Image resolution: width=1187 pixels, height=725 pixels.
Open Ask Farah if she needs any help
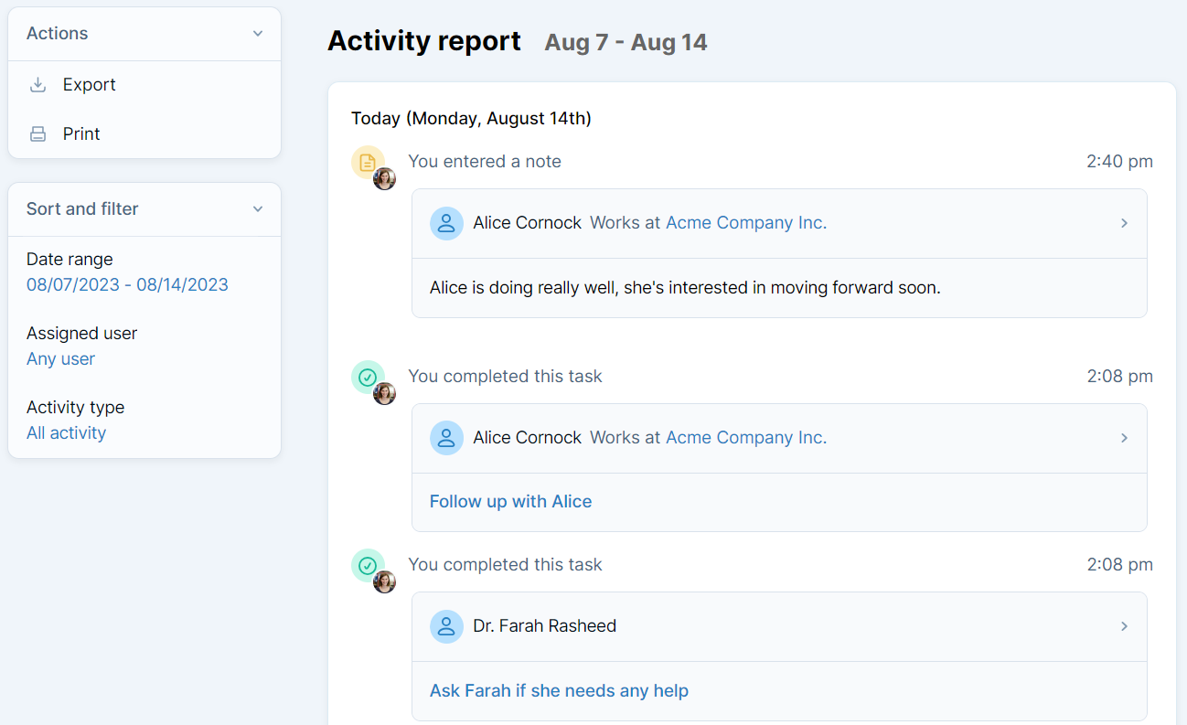(x=559, y=690)
